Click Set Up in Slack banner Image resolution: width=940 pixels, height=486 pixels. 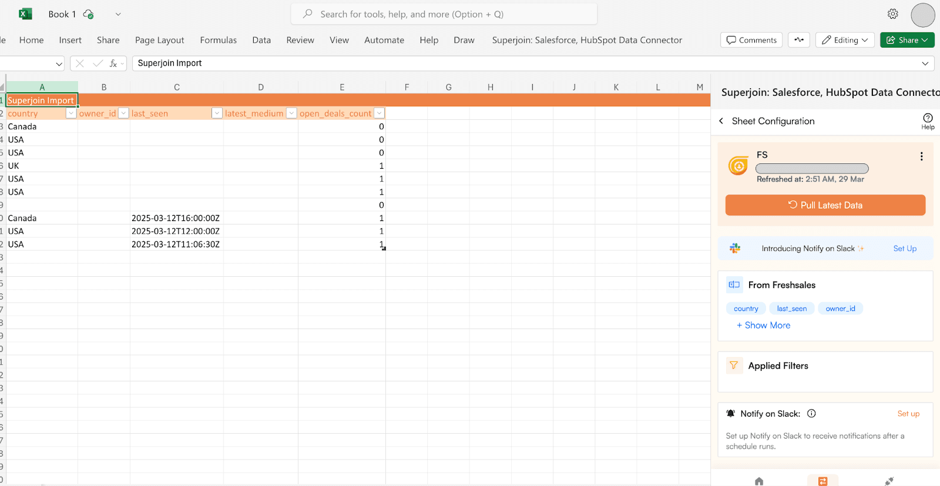pyautogui.click(x=905, y=249)
